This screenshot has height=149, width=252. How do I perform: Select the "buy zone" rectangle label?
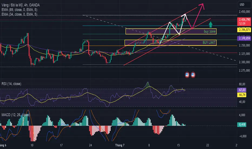pyautogui.click(x=210, y=31)
